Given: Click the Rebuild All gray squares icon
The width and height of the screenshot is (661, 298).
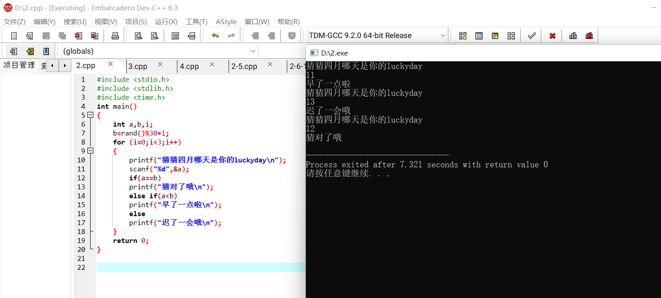Looking at the screenshot, I should click(511, 36).
